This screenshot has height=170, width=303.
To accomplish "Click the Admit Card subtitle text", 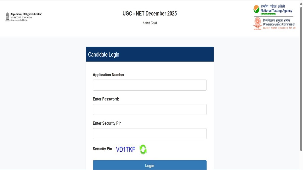I will click(x=150, y=23).
